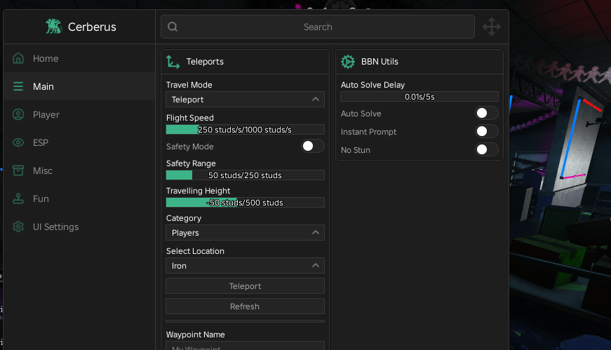Click the Refresh button
The image size is (611, 350).
coord(245,307)
